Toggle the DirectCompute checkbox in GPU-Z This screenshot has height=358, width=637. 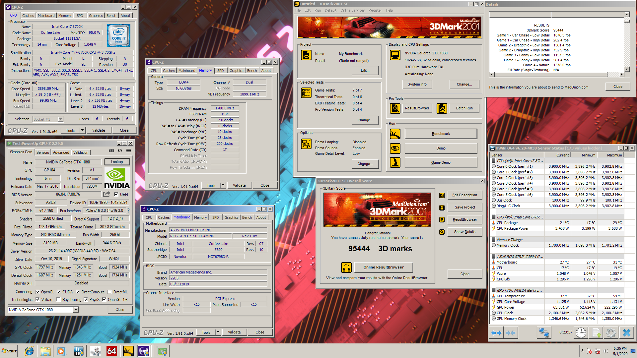coord(78,292)
